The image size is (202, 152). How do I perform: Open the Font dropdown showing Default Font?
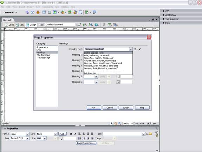point(27,138)
